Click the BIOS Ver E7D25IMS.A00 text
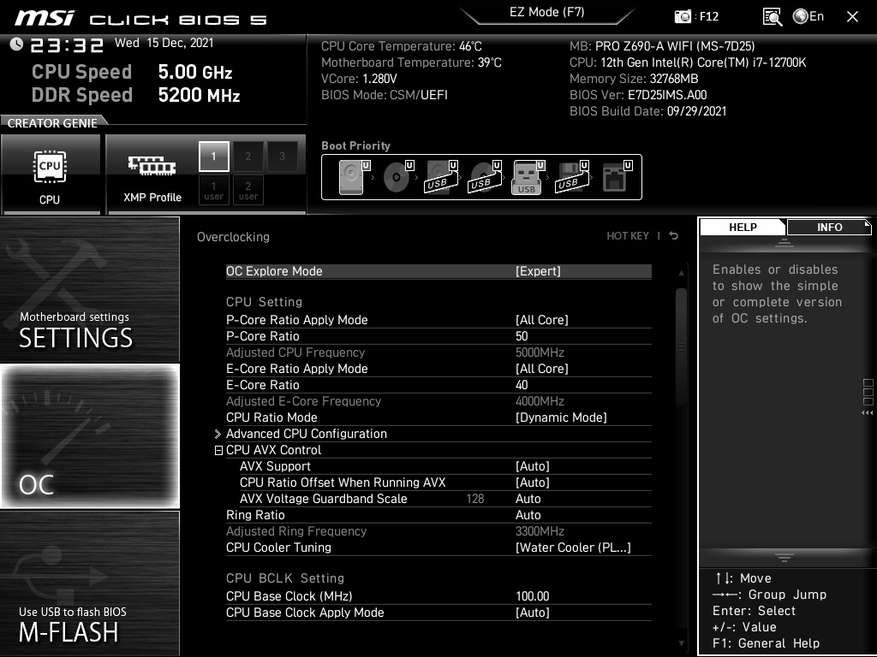Screen dimensions: 877x657 click(638, 95)
